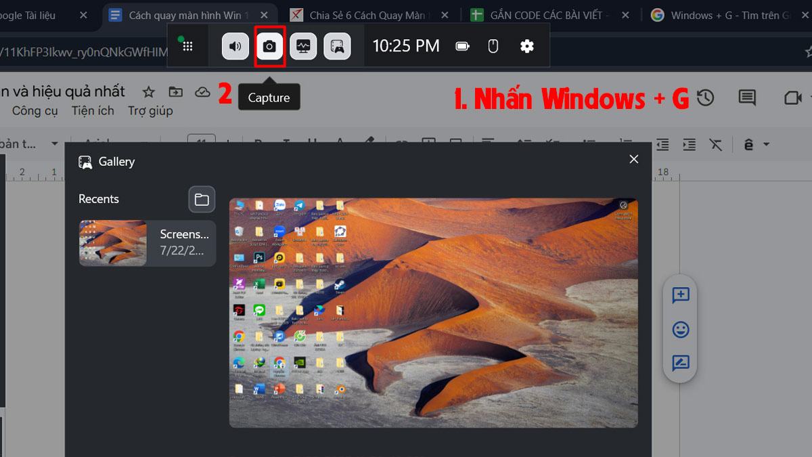Switch to the Cách quay màn hình Win tab
Image resolution: width=812 pixels, height=457 pixels.
coord(189,15)
